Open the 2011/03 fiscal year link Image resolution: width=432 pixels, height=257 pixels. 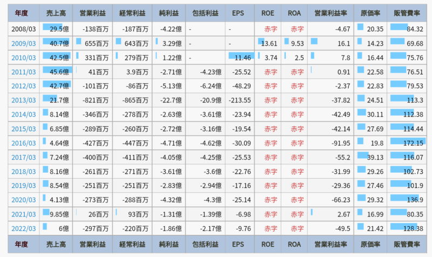pyautogui.click(x=24, y=72)
